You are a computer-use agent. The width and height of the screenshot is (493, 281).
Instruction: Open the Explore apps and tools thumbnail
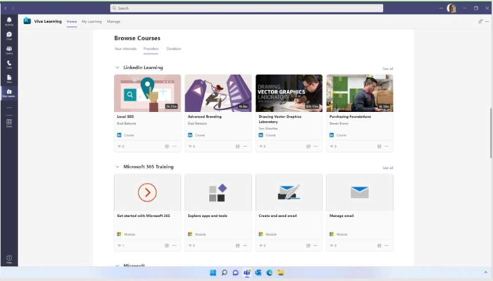pos(218,193)
